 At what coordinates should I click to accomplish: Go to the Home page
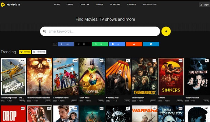click(x=57, y=5)
